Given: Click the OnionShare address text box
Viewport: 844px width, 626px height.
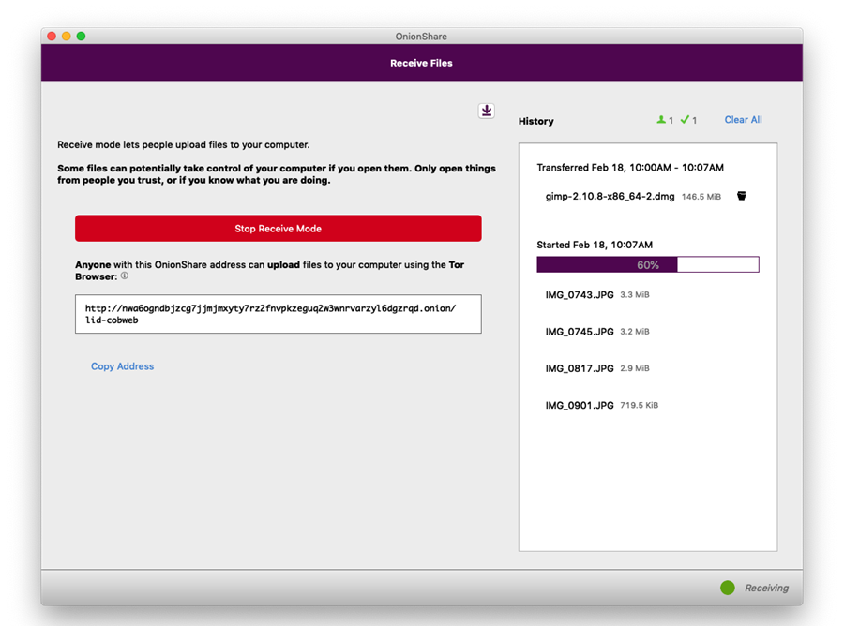Looking at the screenshot, I should point(279,314).
